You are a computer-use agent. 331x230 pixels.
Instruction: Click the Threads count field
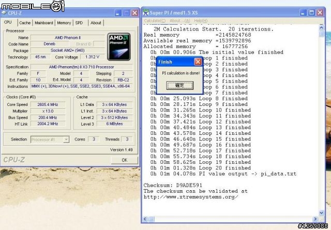pos(127,139)
